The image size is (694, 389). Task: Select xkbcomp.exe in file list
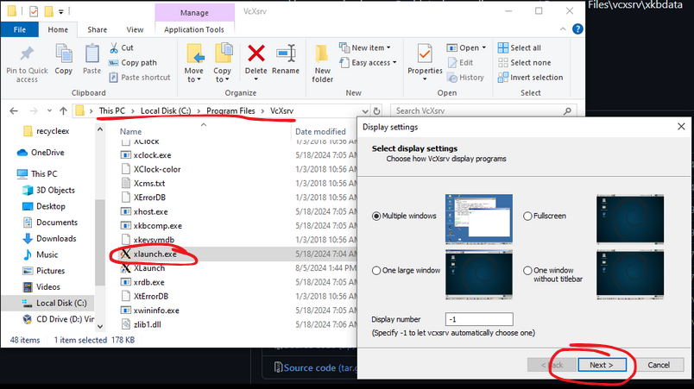[x=157, y=226]
